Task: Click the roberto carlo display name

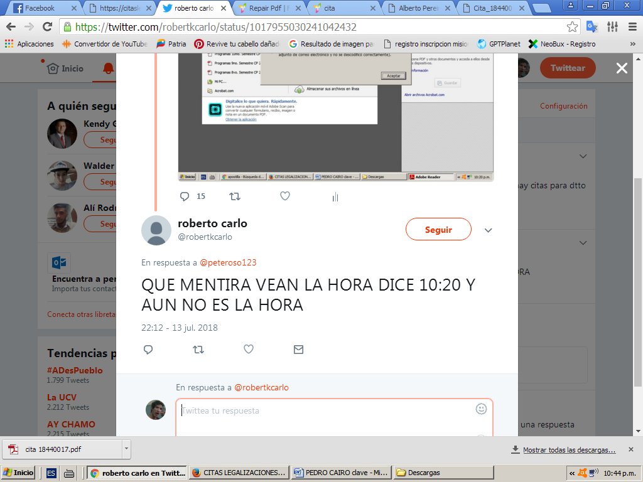Action: (212, 223)
